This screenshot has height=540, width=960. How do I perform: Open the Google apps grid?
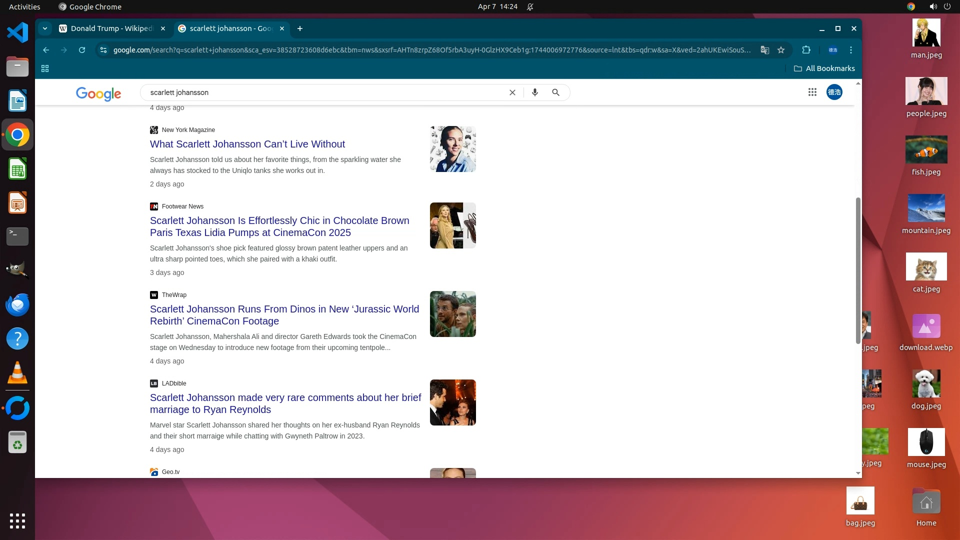pos(812,92)
